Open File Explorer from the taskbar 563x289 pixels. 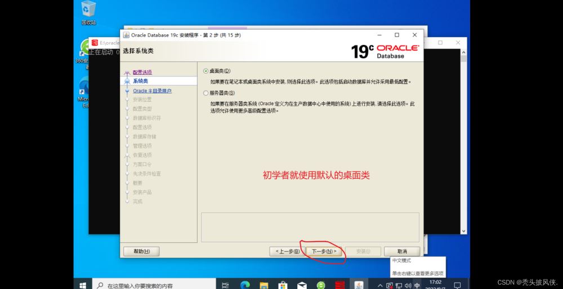(263, 285)
